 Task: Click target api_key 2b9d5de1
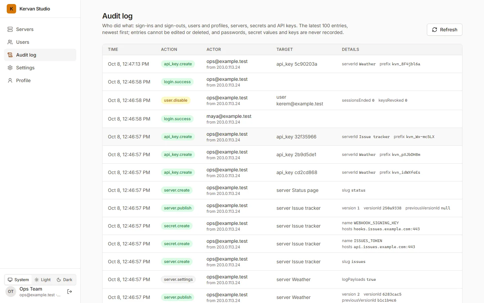tap(296, 155)
